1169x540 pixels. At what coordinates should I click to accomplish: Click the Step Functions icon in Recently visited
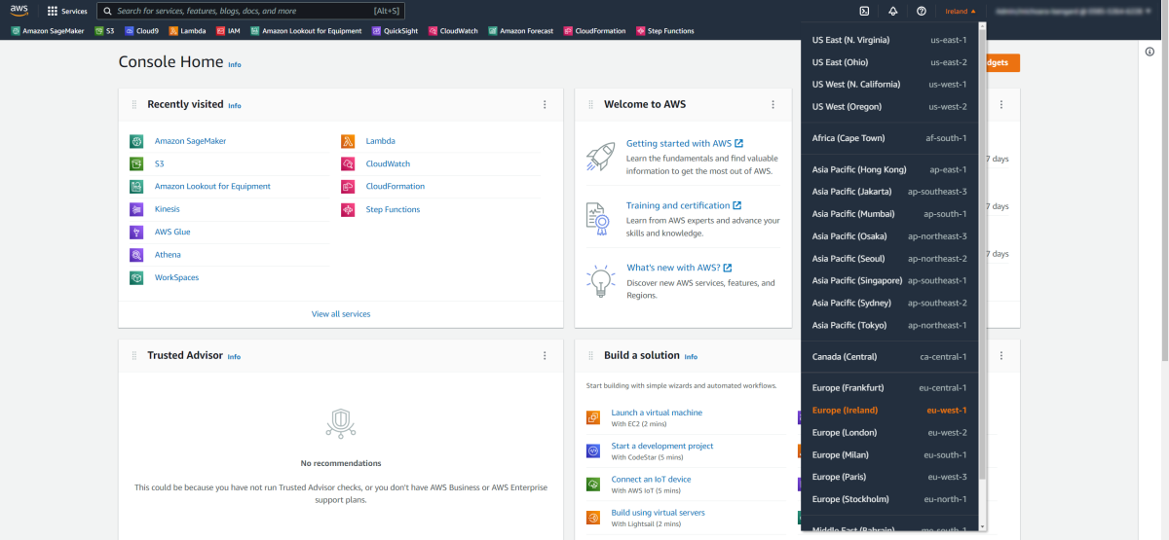point(348,209)
